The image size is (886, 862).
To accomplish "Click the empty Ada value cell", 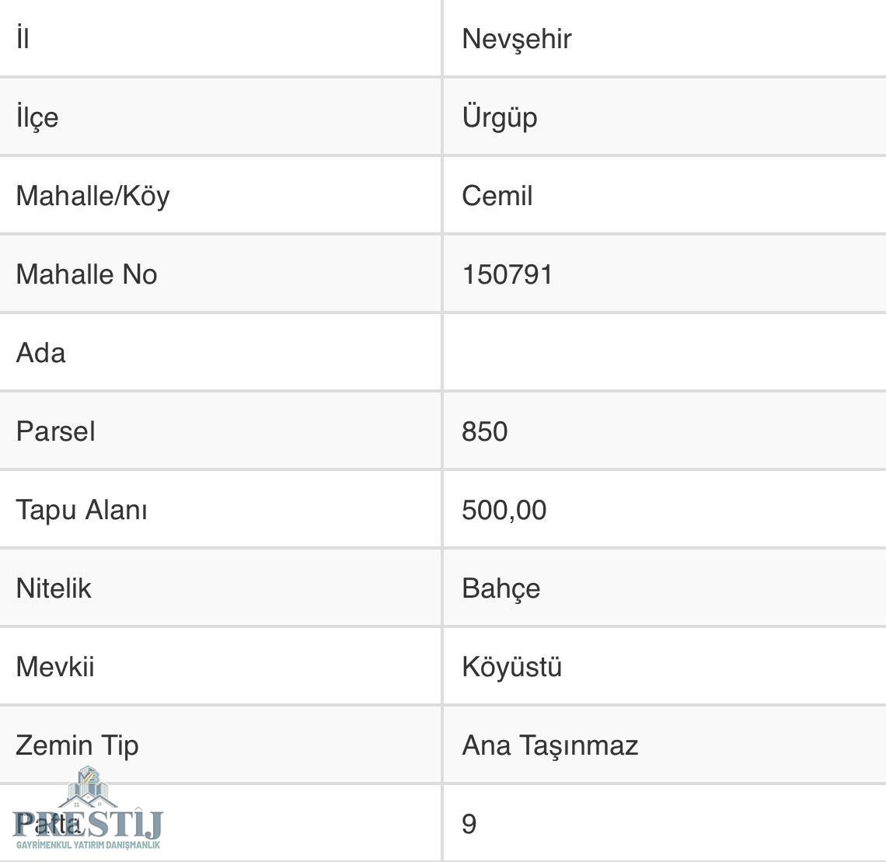I will 664,353.
